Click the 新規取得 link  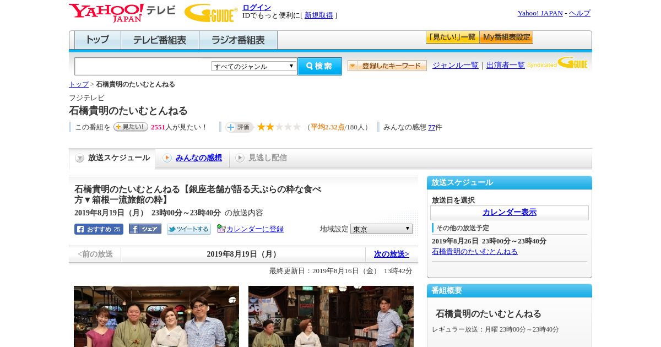point(319,15)
